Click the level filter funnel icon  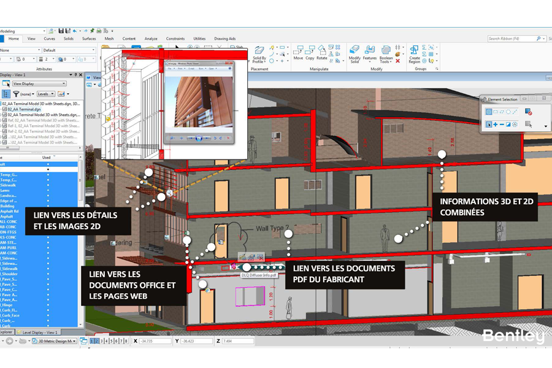(17, 94)
